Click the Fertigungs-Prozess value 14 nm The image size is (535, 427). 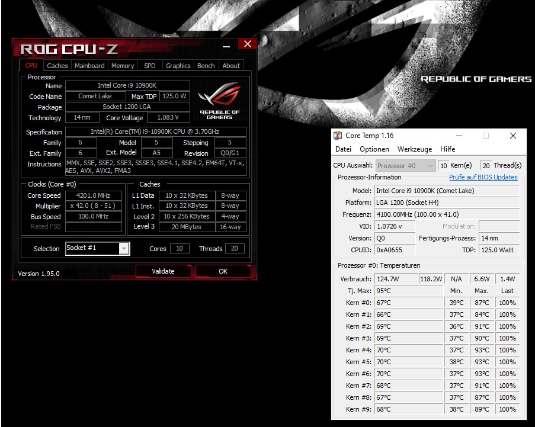(499, 238)
